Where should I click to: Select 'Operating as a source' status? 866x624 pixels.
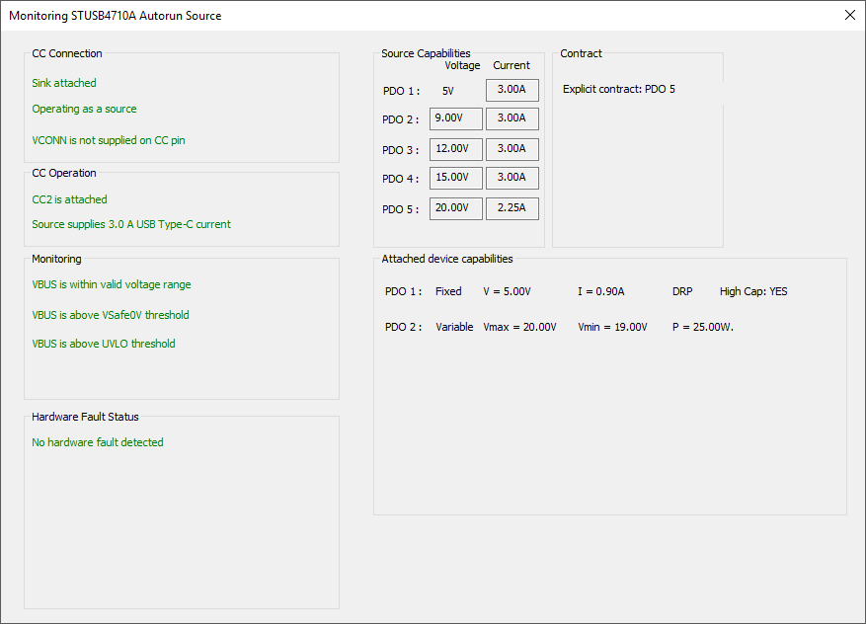(x=84, y=109)
